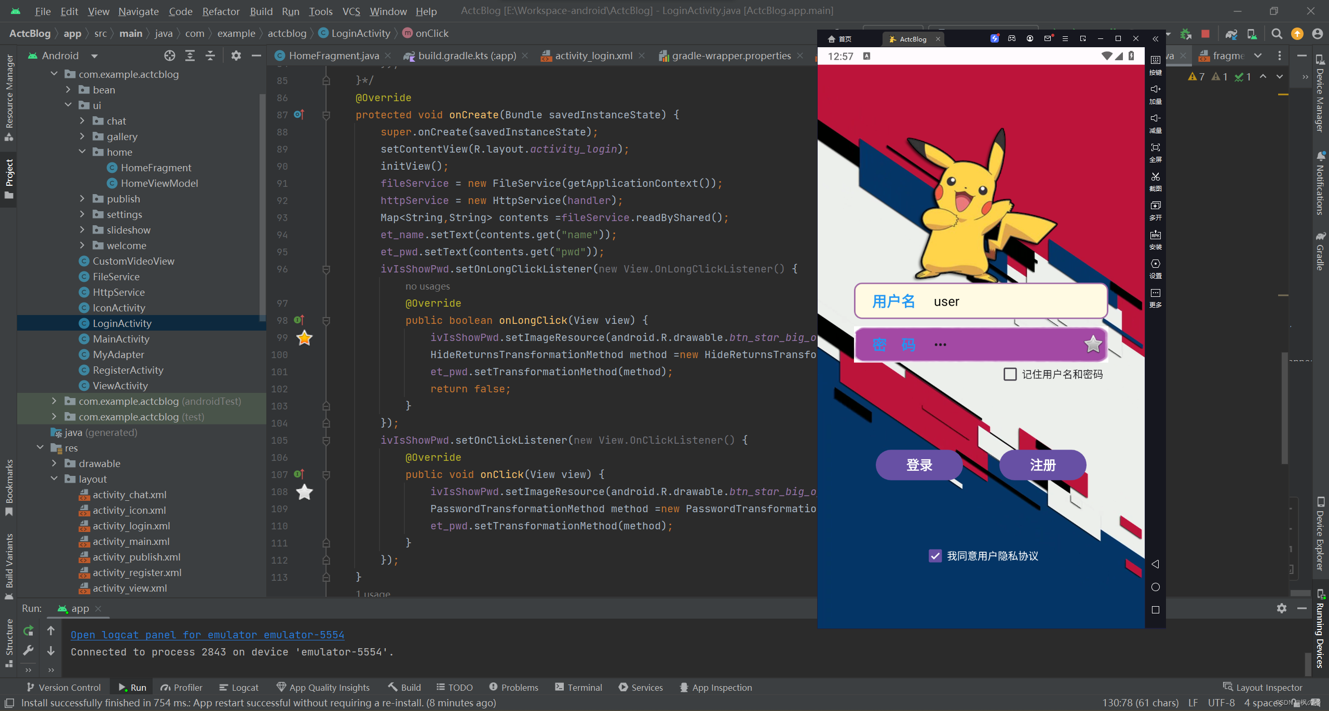
Task: Open the Android view dropdown in Project panel
Action: pos(94,56)
